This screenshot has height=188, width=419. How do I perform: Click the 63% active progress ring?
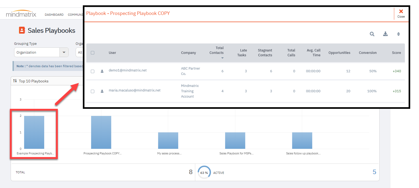tap(204, 172)
